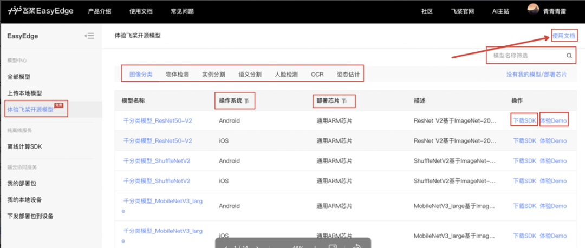The image size is (585, 248).
Task: Switch to the 姿态估计 tab
Action: (348, 74)
